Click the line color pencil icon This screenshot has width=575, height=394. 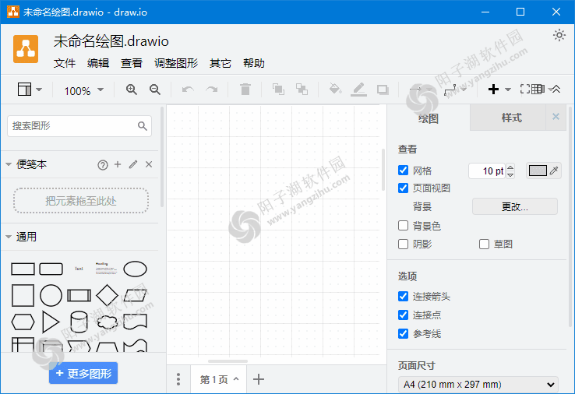click(358, 90)
